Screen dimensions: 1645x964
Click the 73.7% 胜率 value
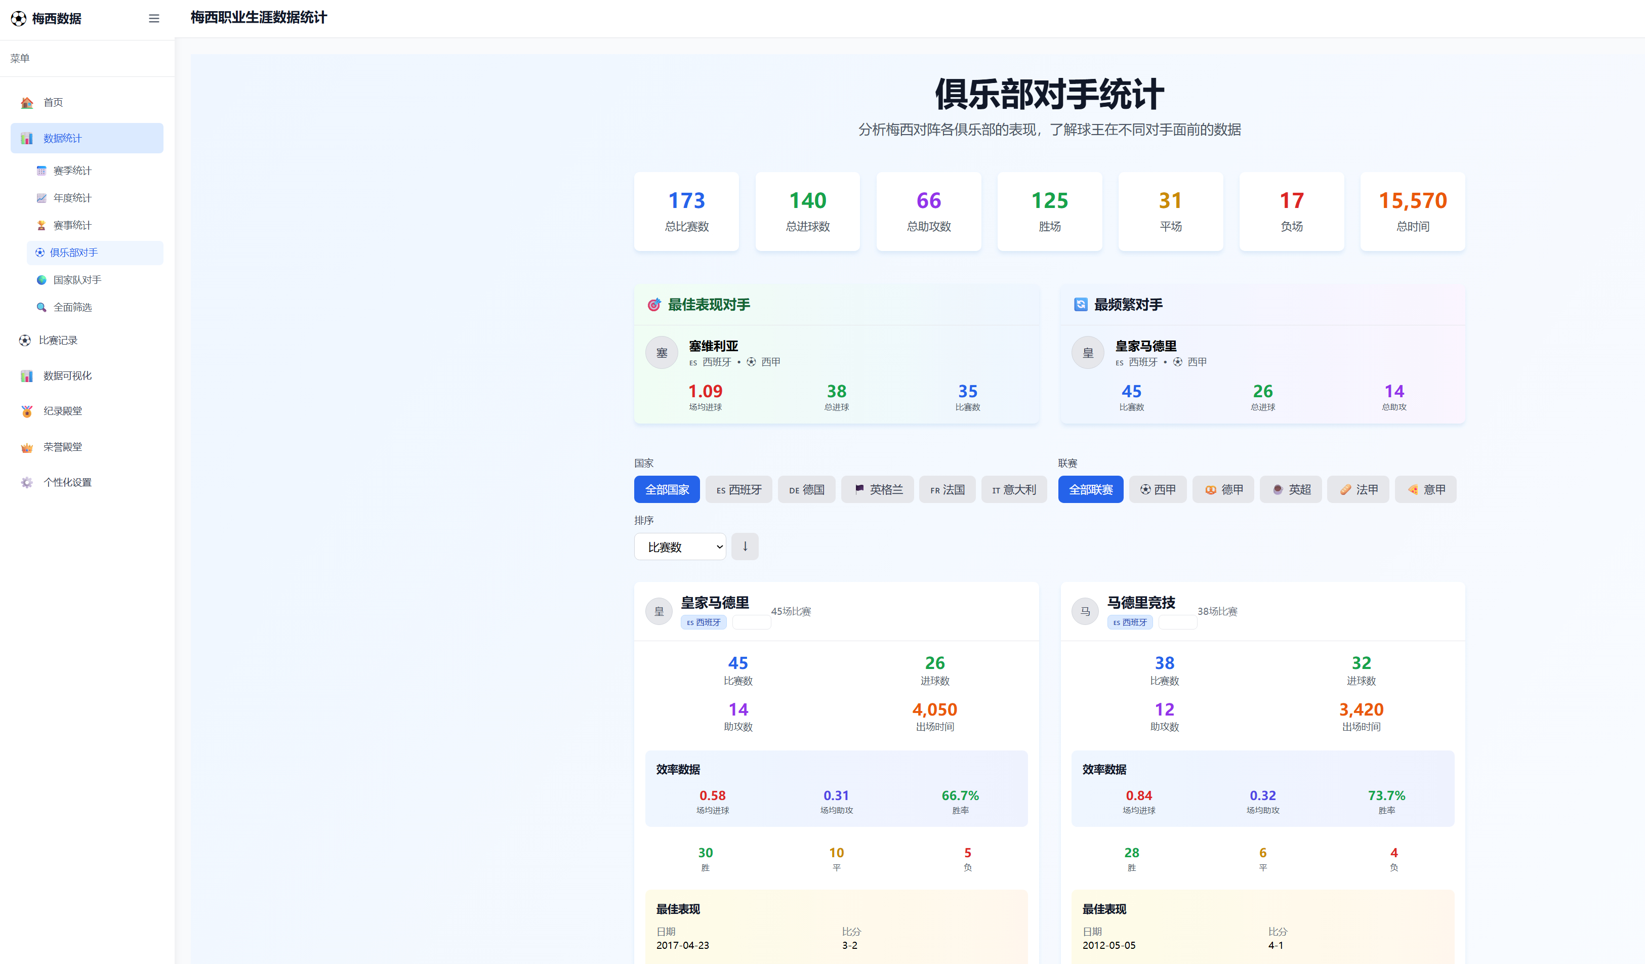(1386, 795)
